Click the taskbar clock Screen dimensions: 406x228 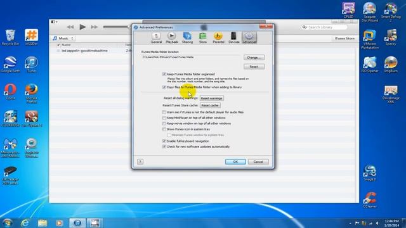click(x=392, y=223)
